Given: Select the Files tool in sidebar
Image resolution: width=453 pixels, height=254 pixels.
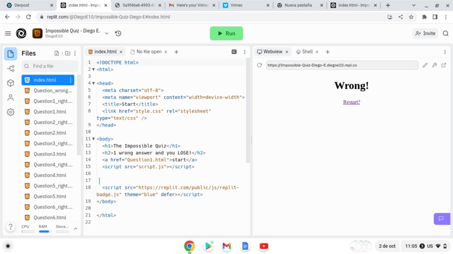Looking at the screenshot, I should [11, 54].
